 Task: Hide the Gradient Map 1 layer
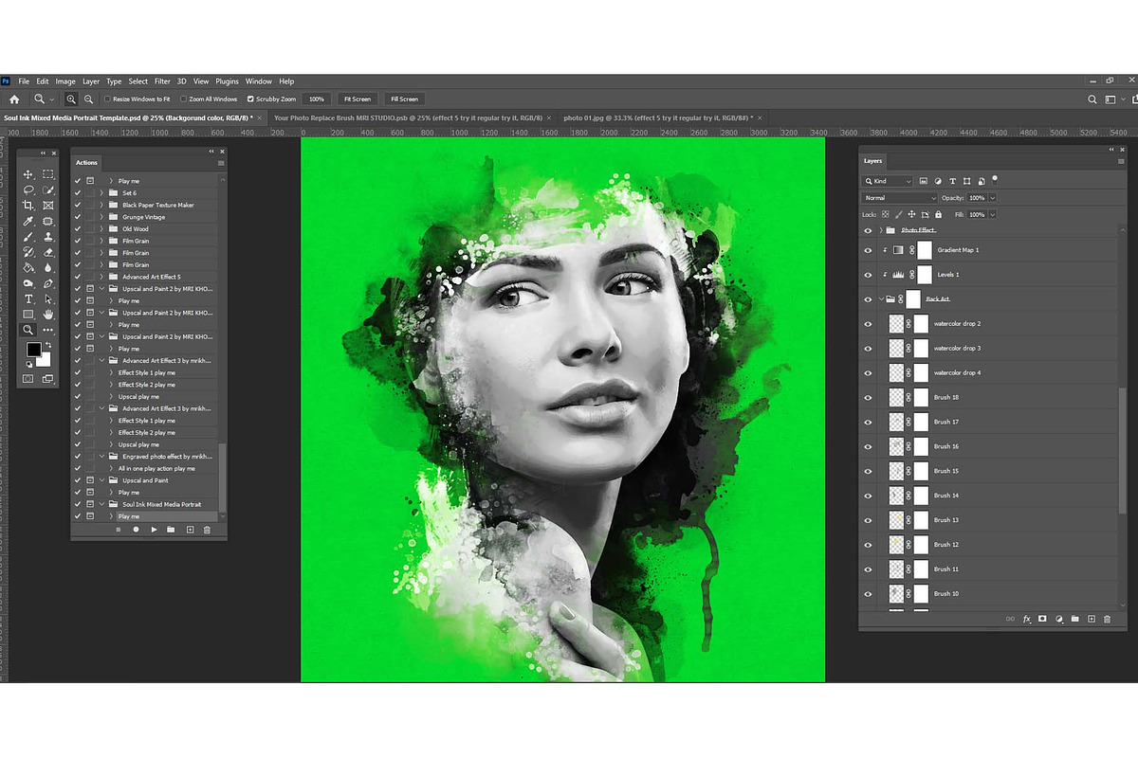868,250
